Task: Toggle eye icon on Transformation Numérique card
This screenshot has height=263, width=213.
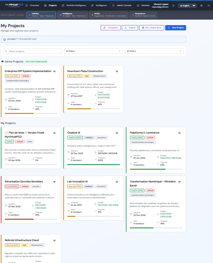Action: 179,182
